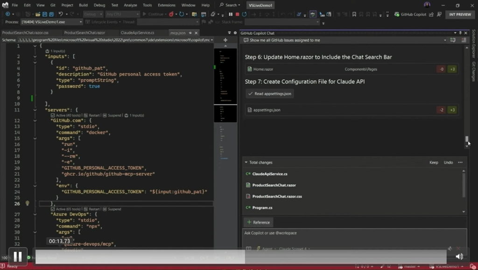The width and height of the screenshot is (478, 270).
Task: Click the Save All toolbar icon
Action: point(51,14)
